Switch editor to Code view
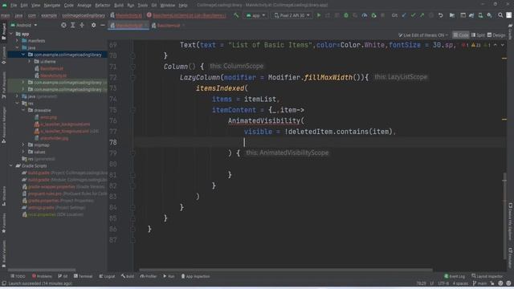This screenshot has width=514, height=289. coord(461,35)
